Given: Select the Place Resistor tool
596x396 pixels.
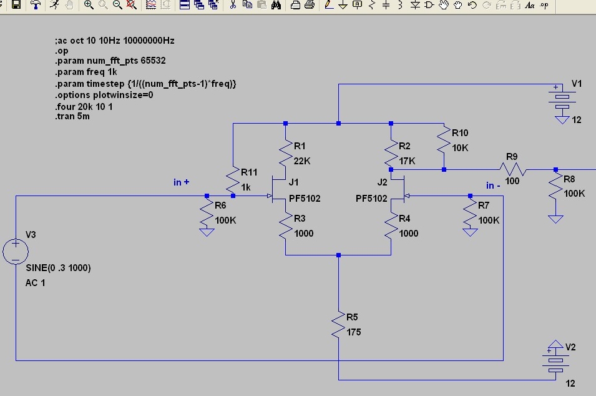Looking at the screenshot, I should 372,4.
